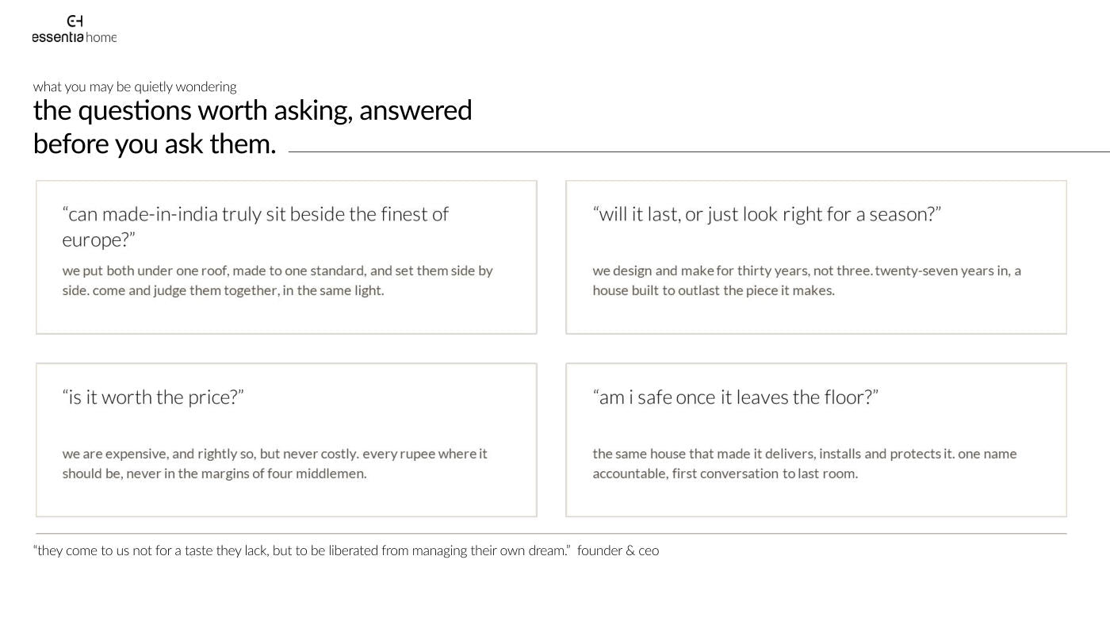Viewport: 1110px width, 625px height.
Task: Select 'accountable, first conversation to last room' line
Action: coord(725,474)
